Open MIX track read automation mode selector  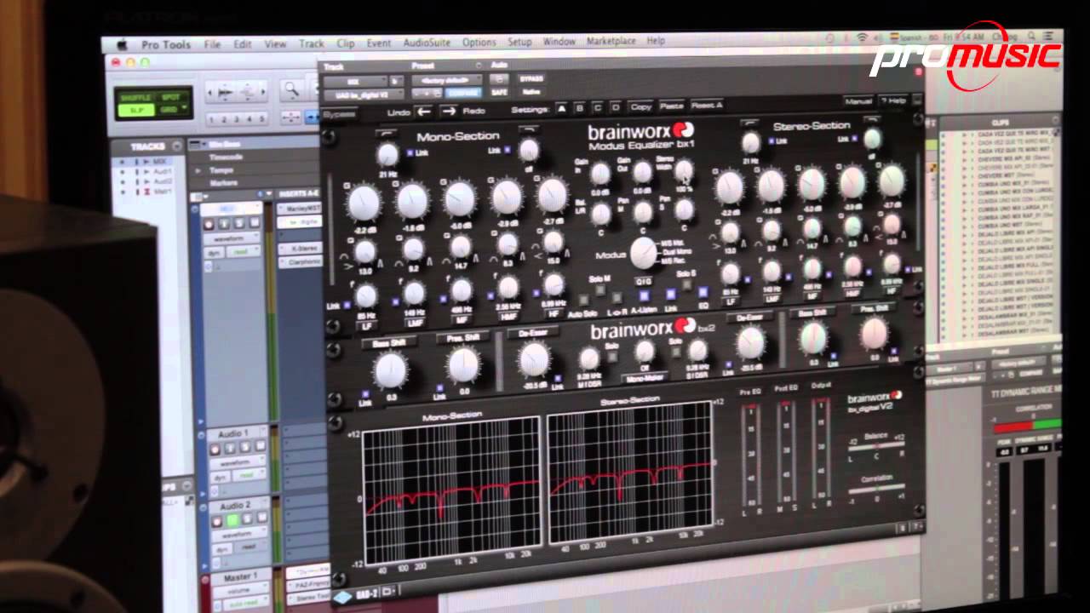pyautogui.click(x=244, y=253)
